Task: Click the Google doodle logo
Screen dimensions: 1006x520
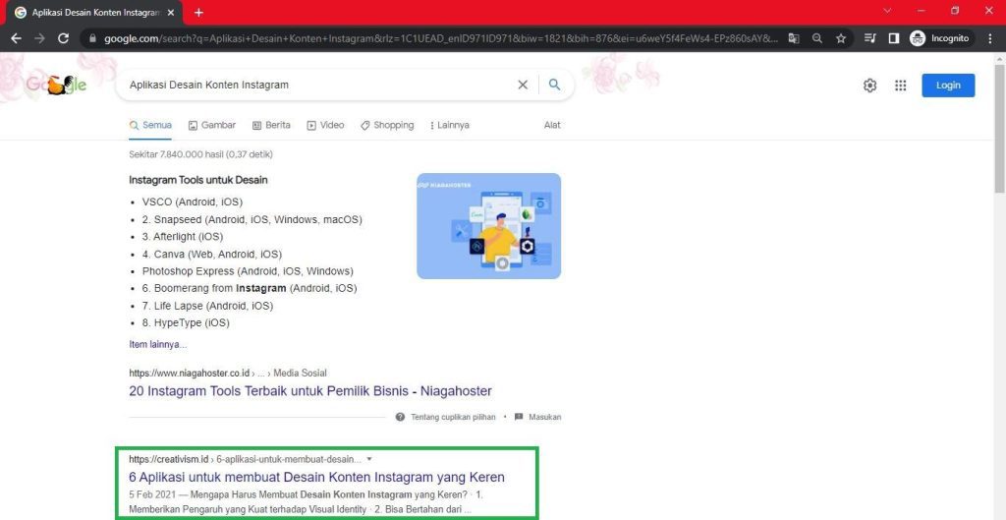Action: tap(56, 85)
